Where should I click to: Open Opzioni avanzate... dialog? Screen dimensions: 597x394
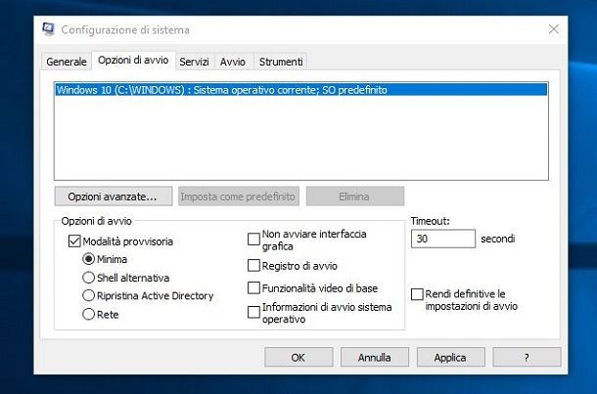114,197
